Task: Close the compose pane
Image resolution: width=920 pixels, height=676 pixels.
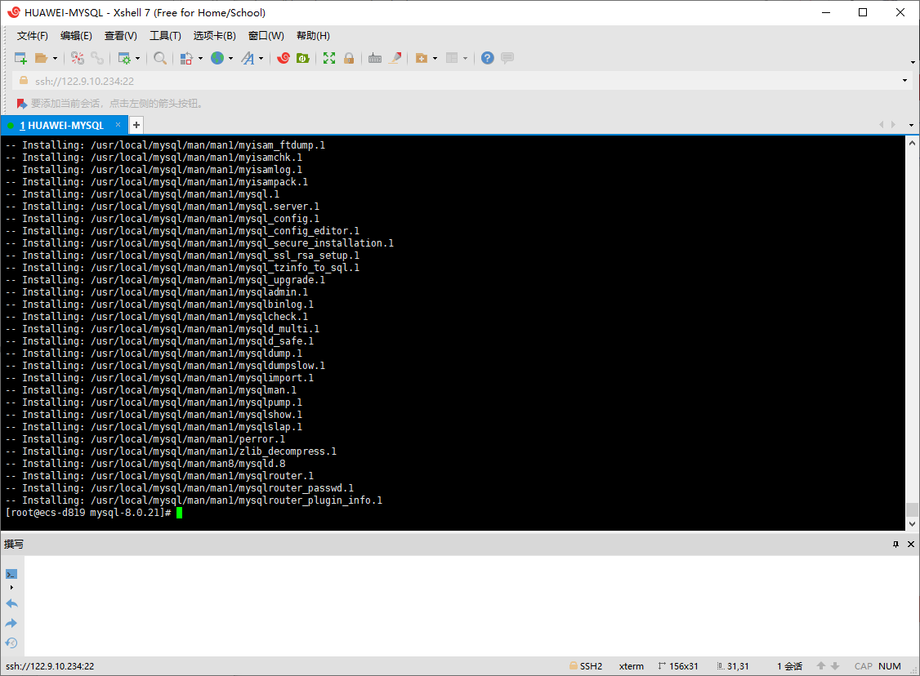Action: [x=911, y=544]
